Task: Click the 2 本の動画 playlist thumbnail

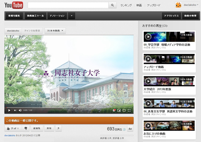Action: click(169, 37)
